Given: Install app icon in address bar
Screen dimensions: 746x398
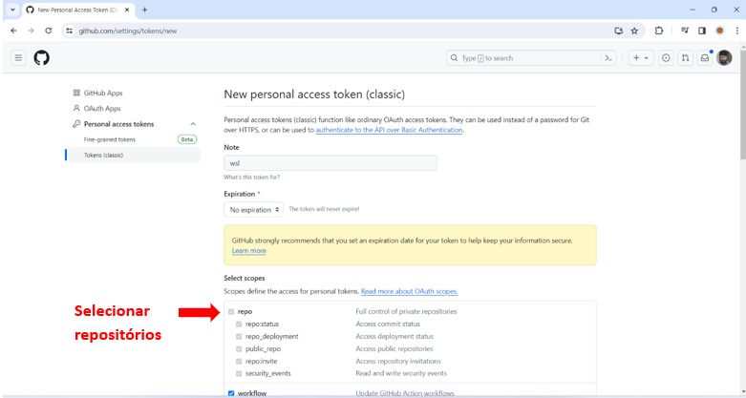Looking at the screenshot, I should 619,31.
